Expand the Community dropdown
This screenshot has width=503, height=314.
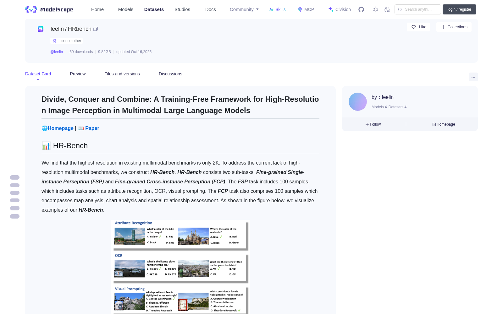(244, 9)
